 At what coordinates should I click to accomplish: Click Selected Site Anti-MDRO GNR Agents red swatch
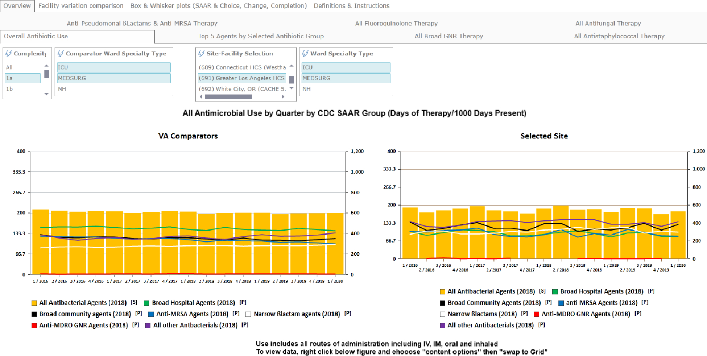tap(536, 314)
